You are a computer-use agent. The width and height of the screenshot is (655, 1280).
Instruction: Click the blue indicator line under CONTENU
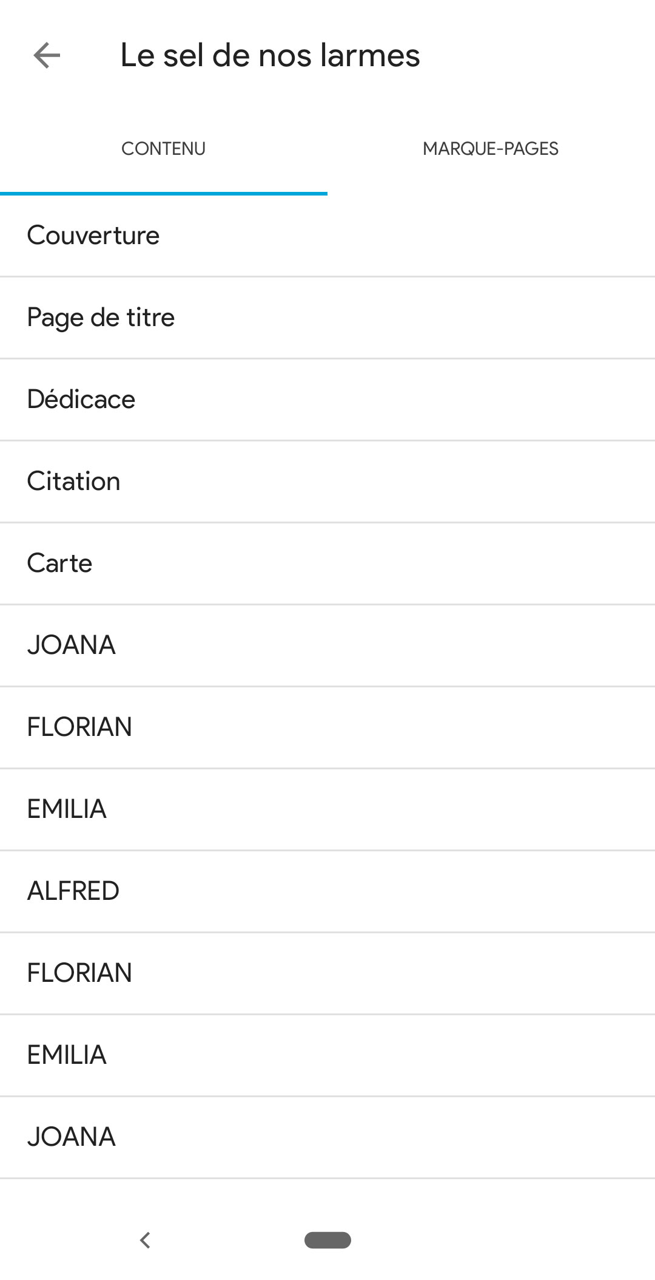pos(164,194)
